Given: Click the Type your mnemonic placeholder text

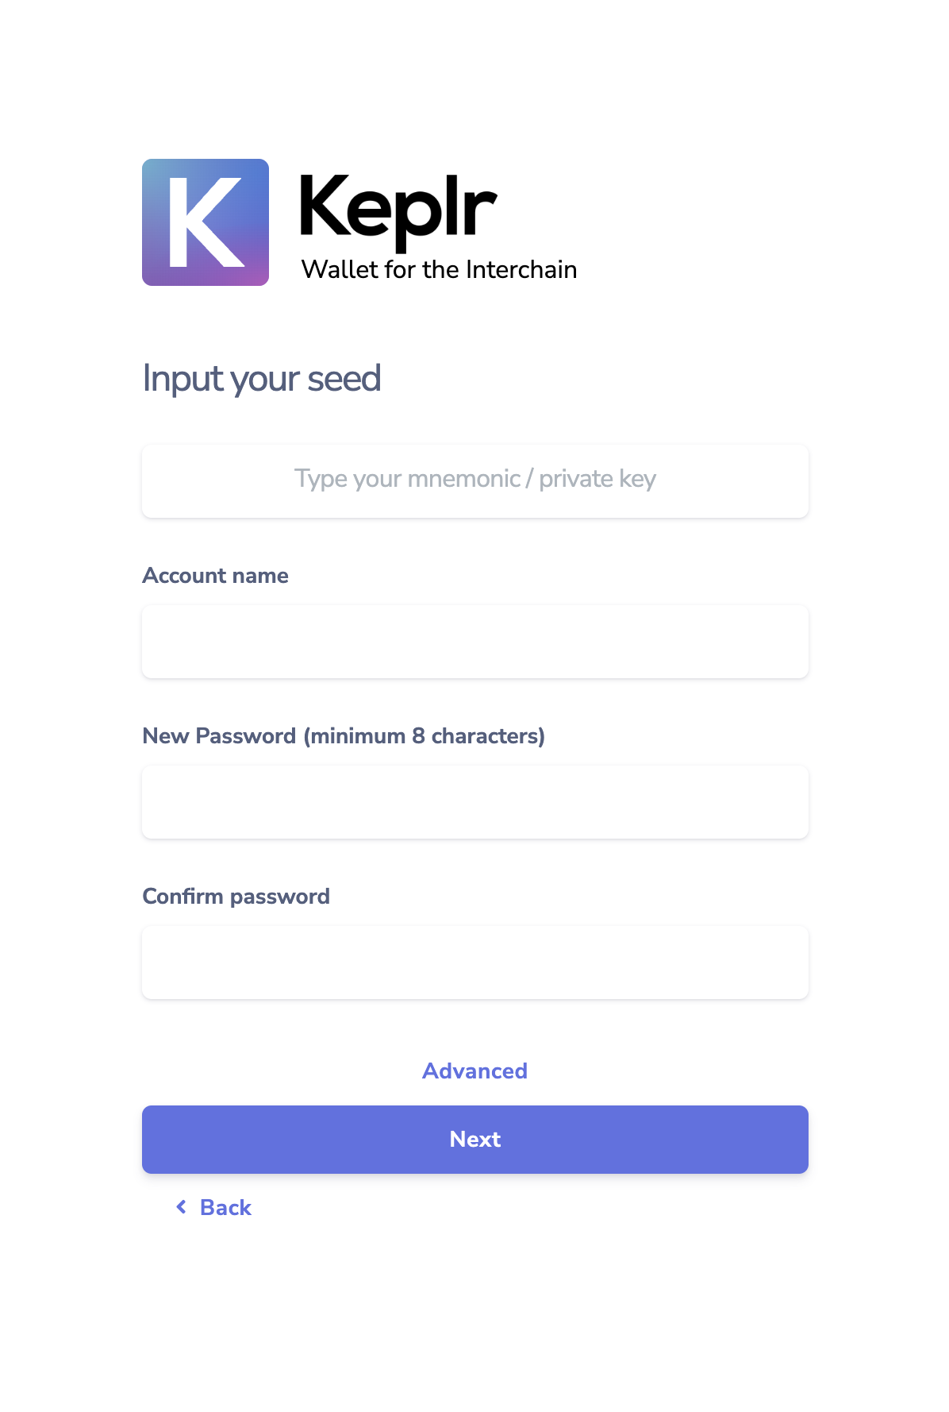Looking at the screenshot, I should (475, 479).
